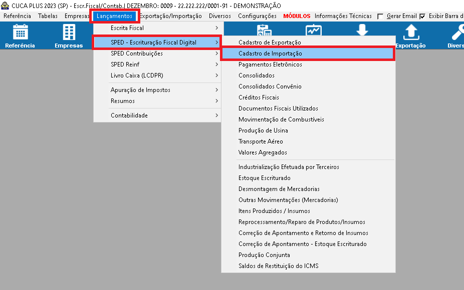Click the Exportação upload-arrow toolbar icon
This screenshot has width=464, height=290.
point(411,35)
